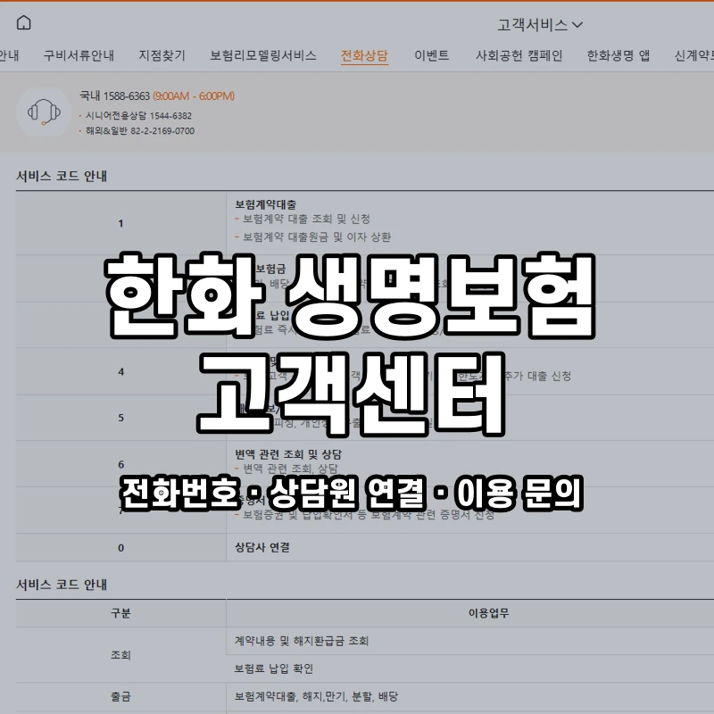
Task: Open the 이벤트 tab
Action: point(432,55)
